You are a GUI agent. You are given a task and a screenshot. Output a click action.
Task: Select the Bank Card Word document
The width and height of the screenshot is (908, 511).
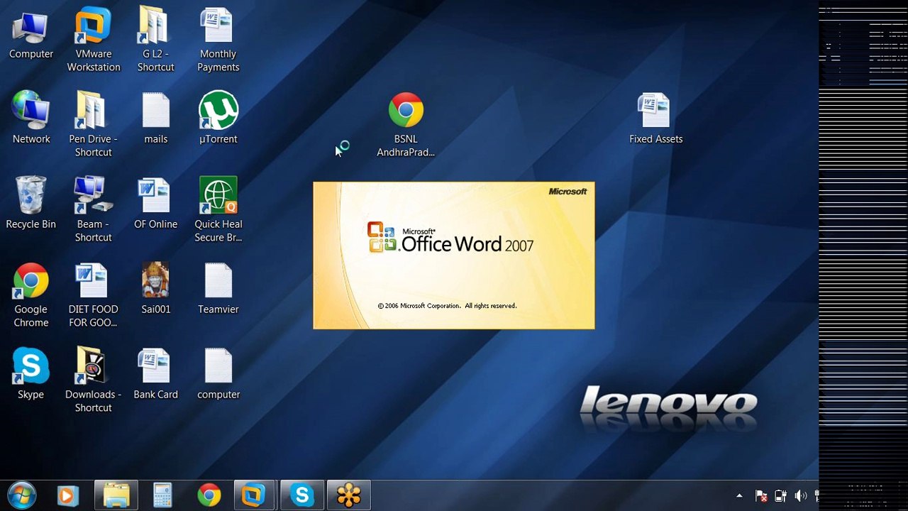(155, 374)
